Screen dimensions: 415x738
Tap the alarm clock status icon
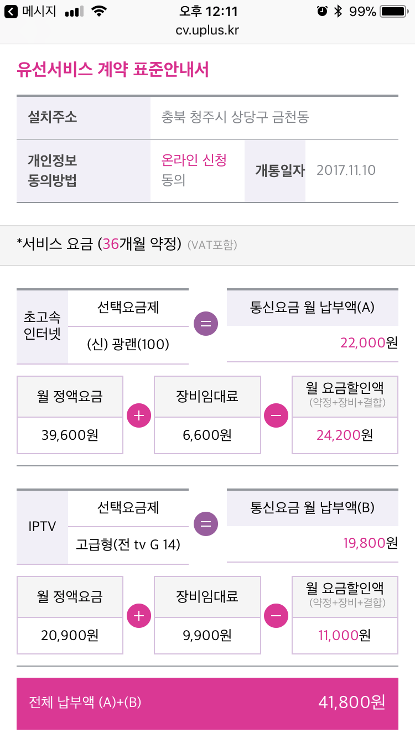pyautogui.click(x=321, y=12)
